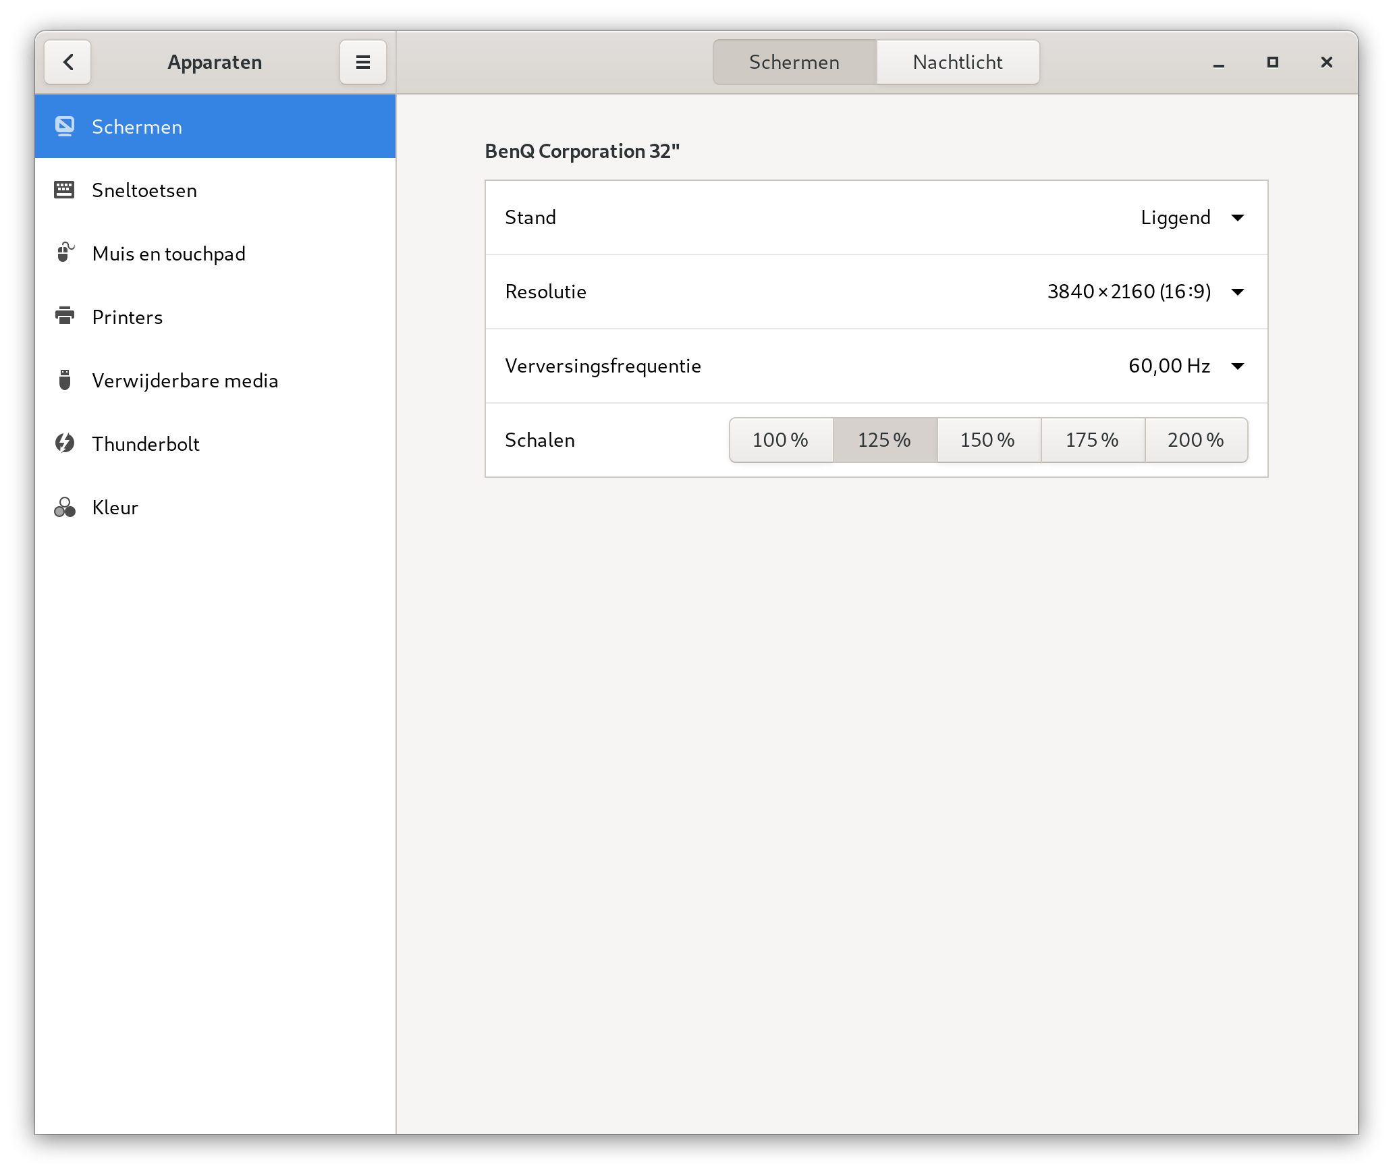1393x1173 pixels.
Task: Click the Kleur color circles icon
Action: tap(65, 507)
